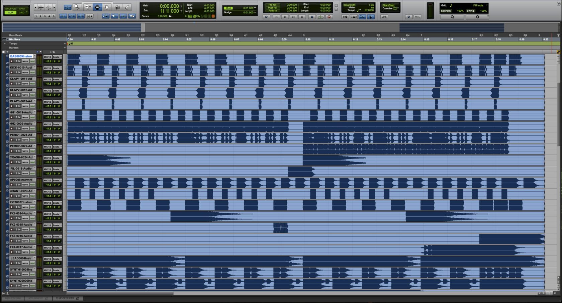The width and height of the screenshot is (562, 303).
Task: Click the volume -17.5 field on CRASH-0024-Ad
Action: point(48,162)
